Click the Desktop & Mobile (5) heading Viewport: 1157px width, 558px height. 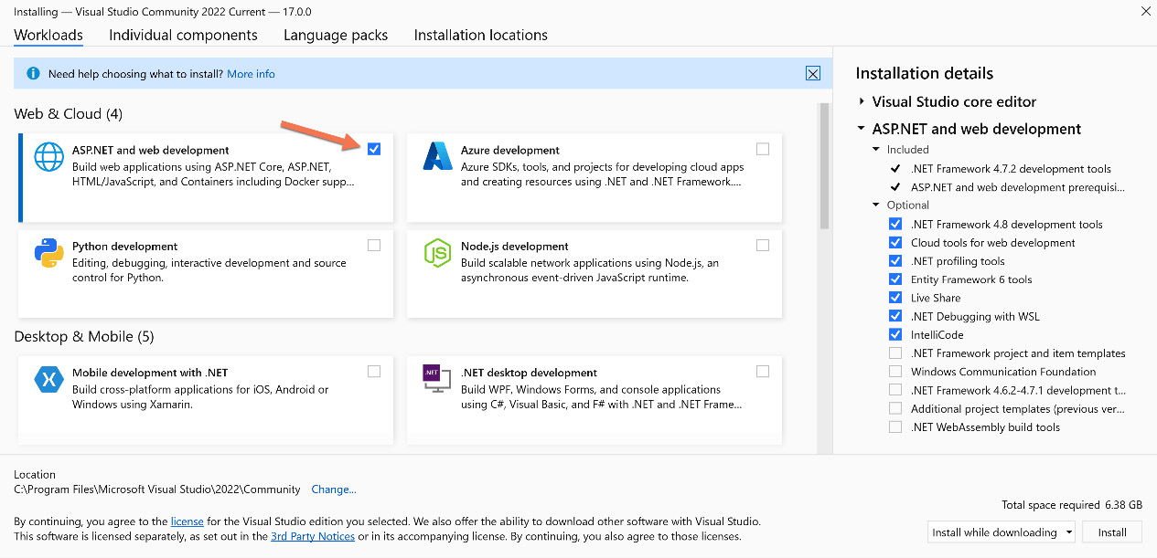pos(84,336)
